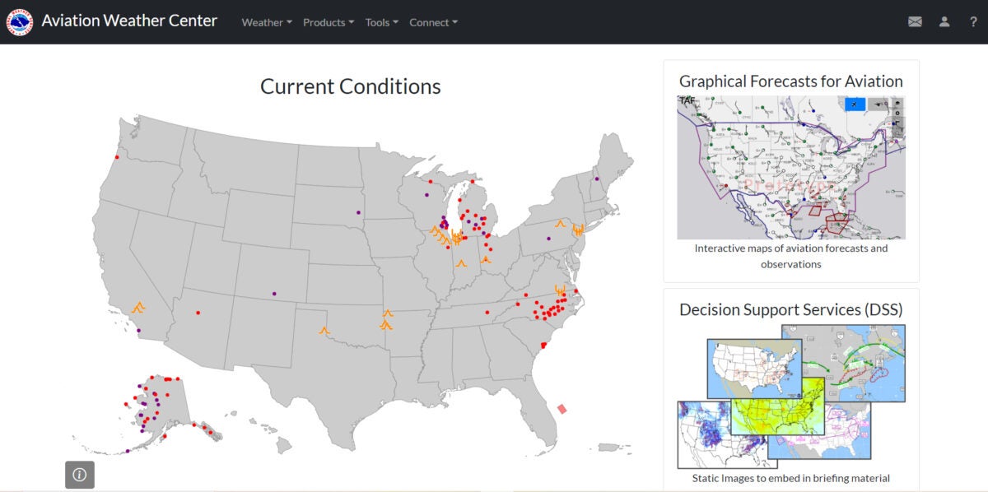Open Graphical Forecasts for Aviation heading
The width and height of the screenshot is (988, 492).
(791, 81)
